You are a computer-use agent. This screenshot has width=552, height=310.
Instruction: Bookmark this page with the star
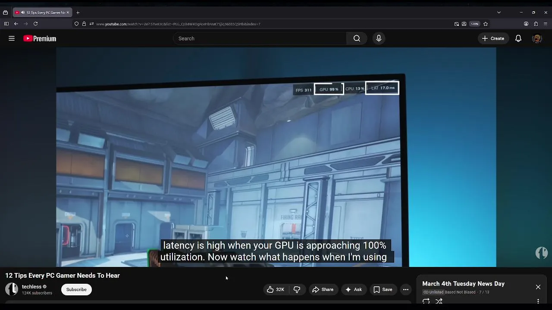486,24
